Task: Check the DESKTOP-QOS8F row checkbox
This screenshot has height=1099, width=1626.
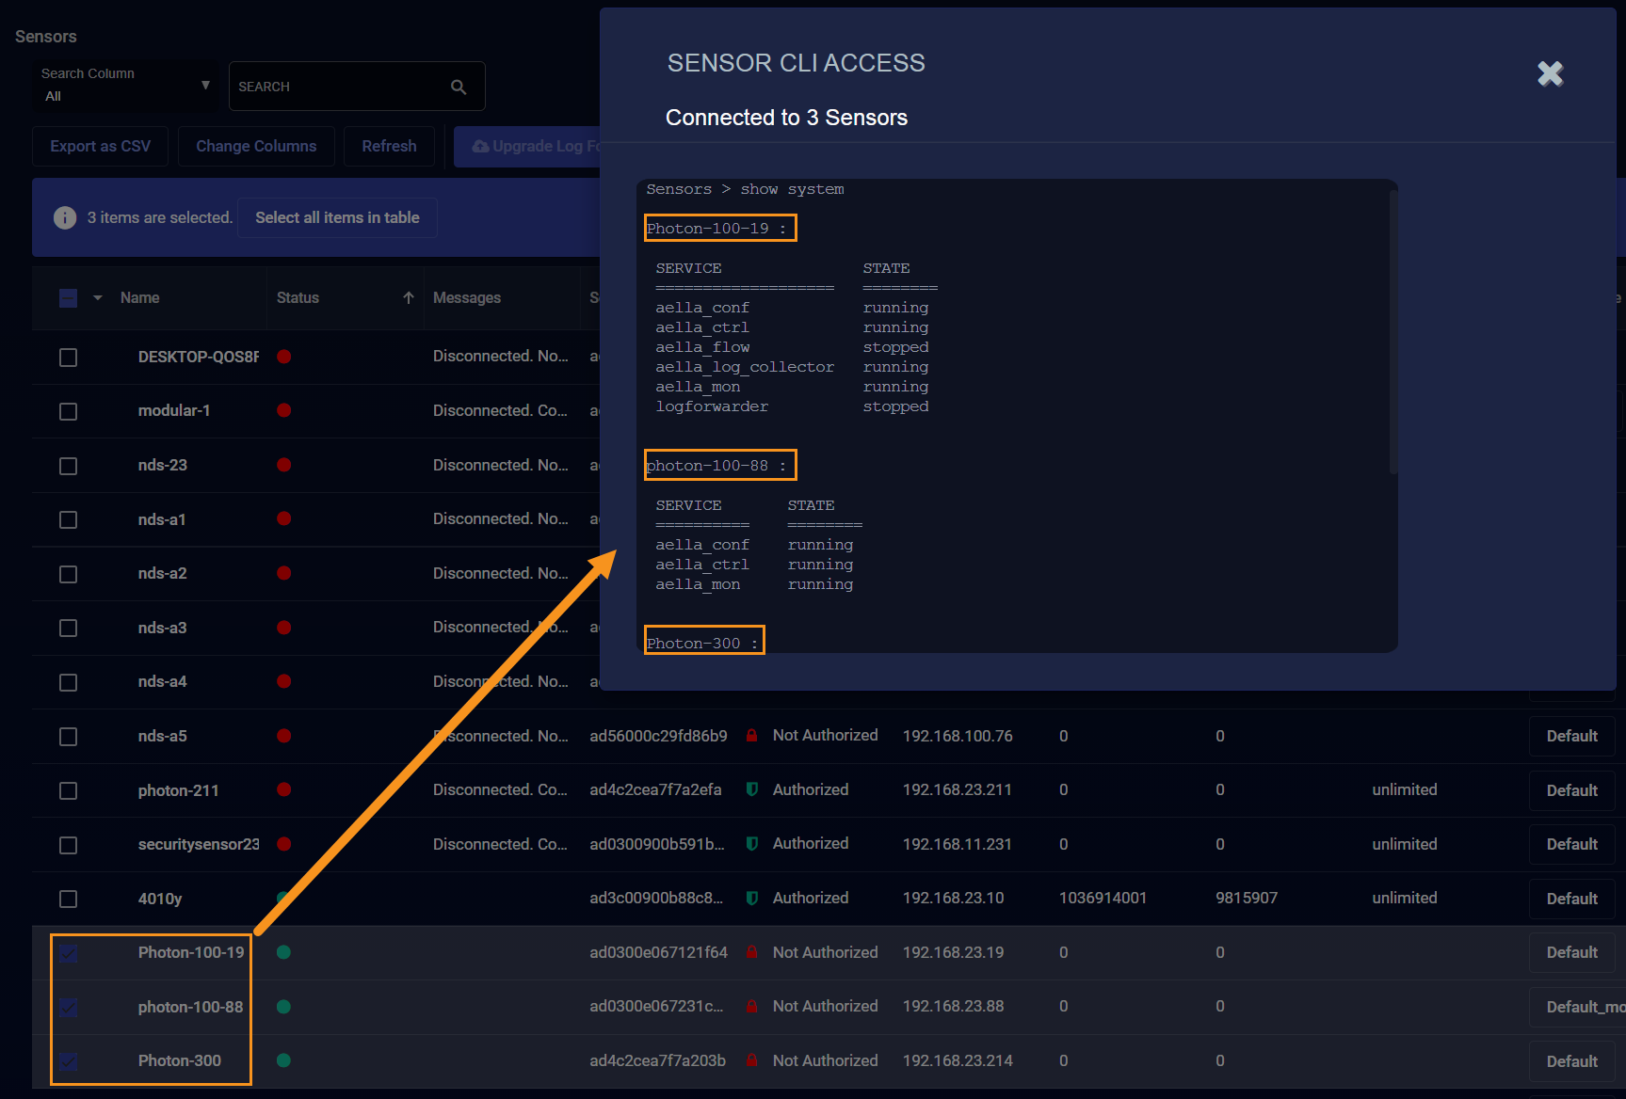Action: (68, 358)
